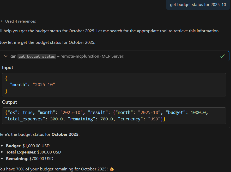Click the "Used 4 references" label
The height and width of the screenshot is (172, 231).
point(21,21)
